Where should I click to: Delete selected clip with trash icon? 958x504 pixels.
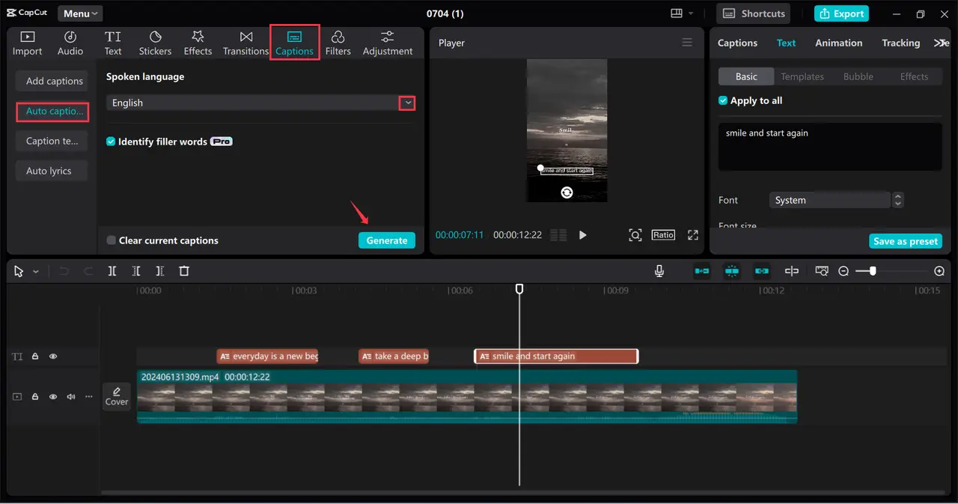(184, 271)
